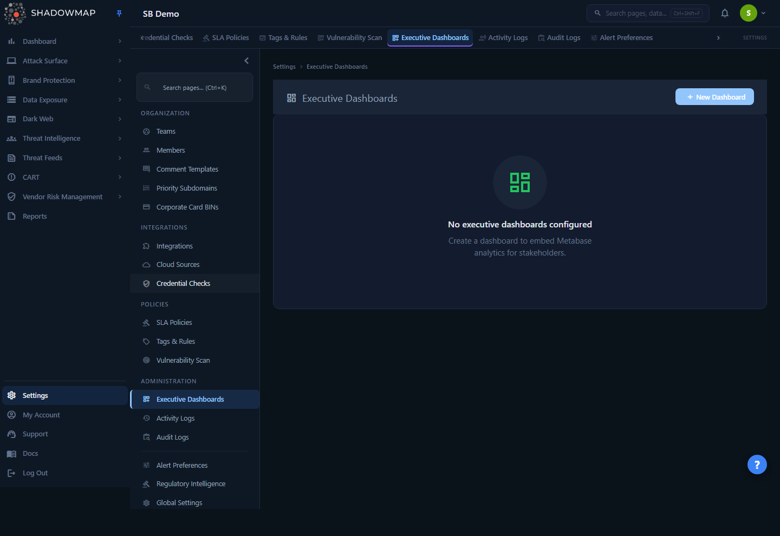
Task: Click Dark Web icon in sidebar
Action: tap(11, 119)
